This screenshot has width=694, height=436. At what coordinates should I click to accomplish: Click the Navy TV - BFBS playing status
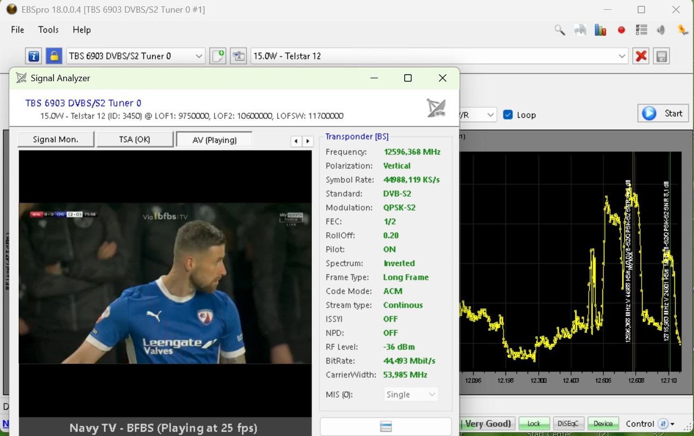pyautogui.click(x=164, y=428)
